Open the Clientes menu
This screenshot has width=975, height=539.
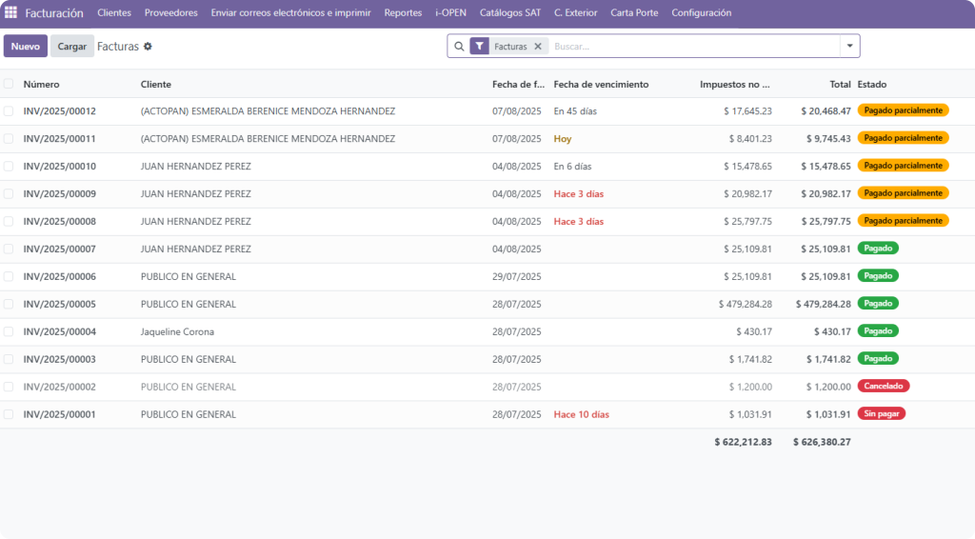tap(114, 13)
